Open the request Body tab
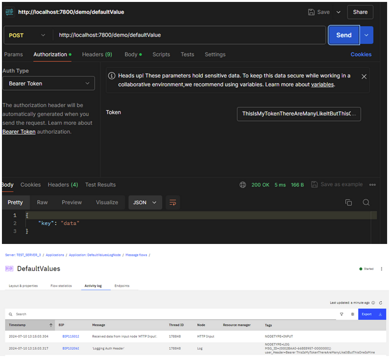This screenshot has width=390, height=358. pyautogui.click(x=133, y=54)
